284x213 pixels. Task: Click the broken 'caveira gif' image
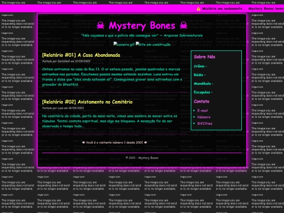pyautogui.click(x=124, y=44)
